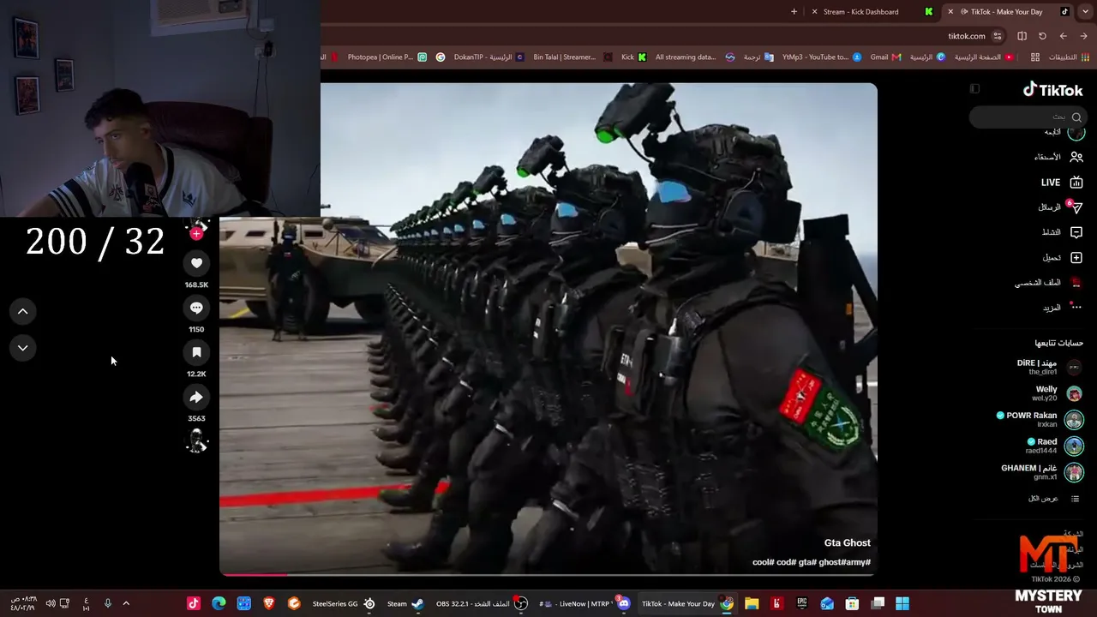
Task: Switch to the Steam taskbar app
Action: (405, 603)
